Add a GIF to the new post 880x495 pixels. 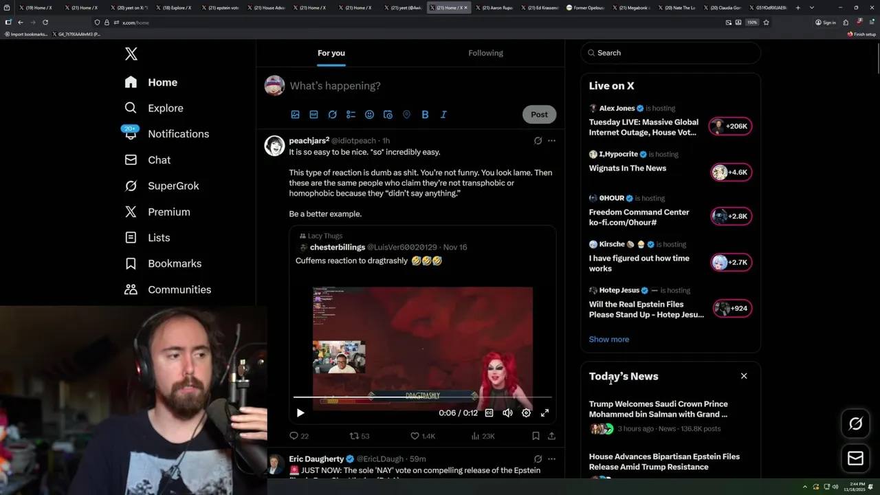313,115
